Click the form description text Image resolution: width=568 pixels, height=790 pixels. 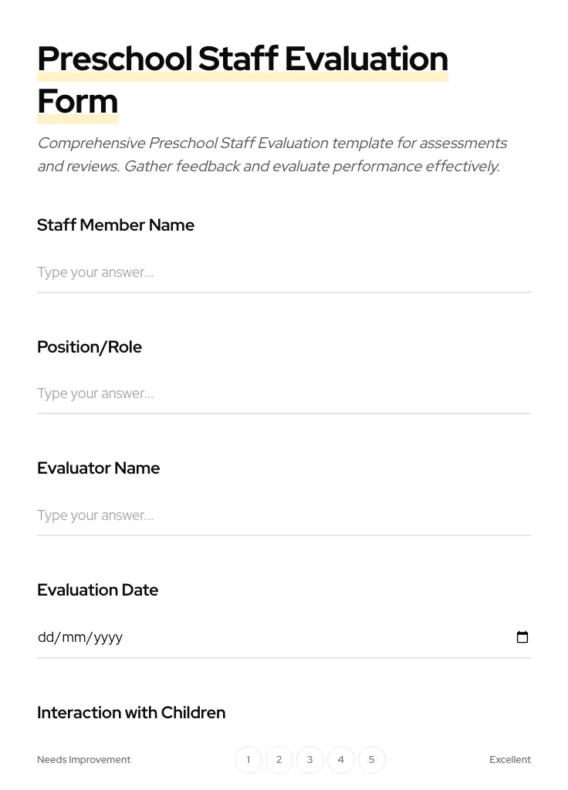click(272, 154)
